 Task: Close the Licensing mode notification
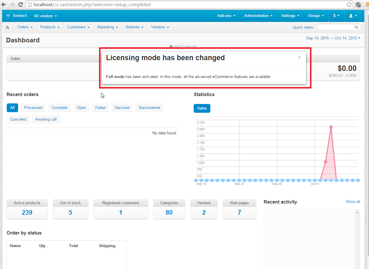click(299, 57)
